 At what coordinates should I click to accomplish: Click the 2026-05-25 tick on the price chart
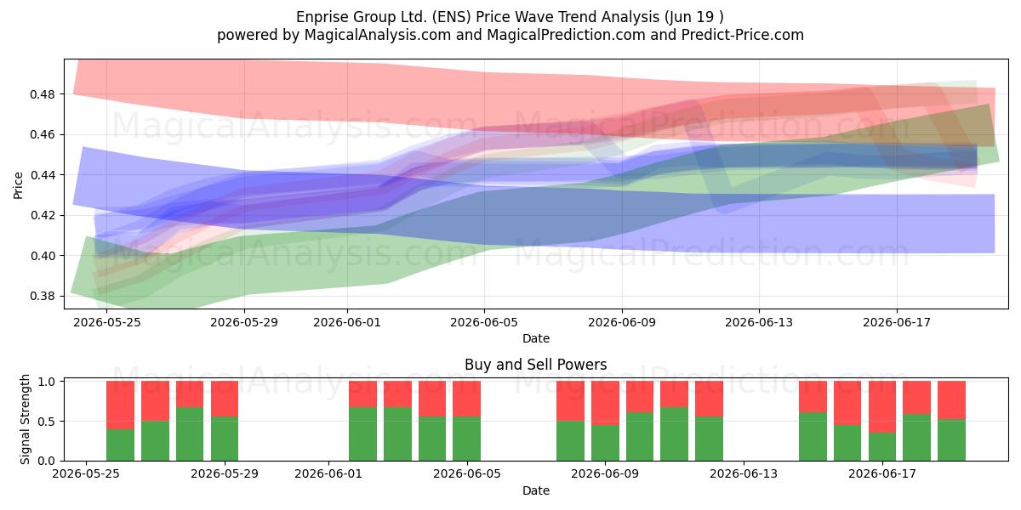[106, 322]
